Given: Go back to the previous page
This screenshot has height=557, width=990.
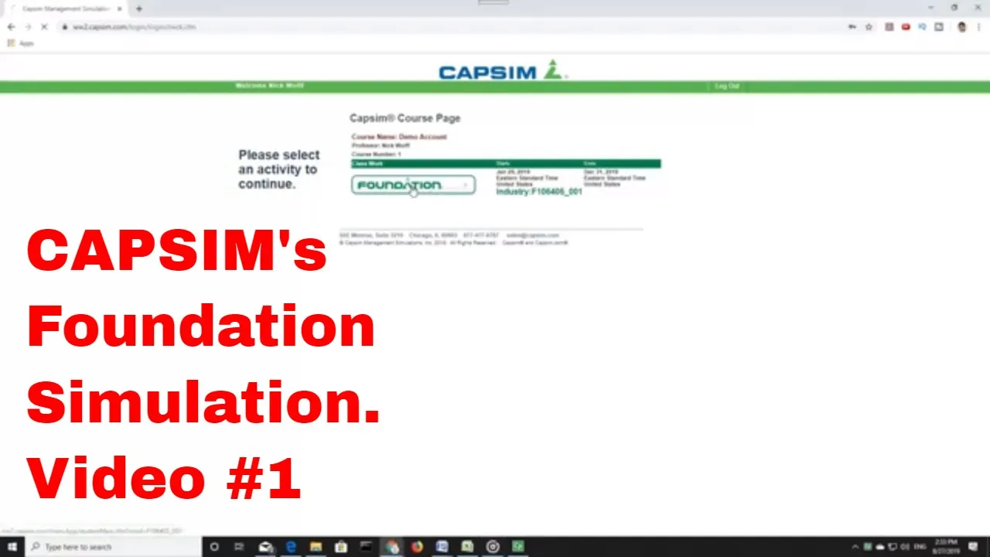Looking at the screenshot, I should click(11, 26).
